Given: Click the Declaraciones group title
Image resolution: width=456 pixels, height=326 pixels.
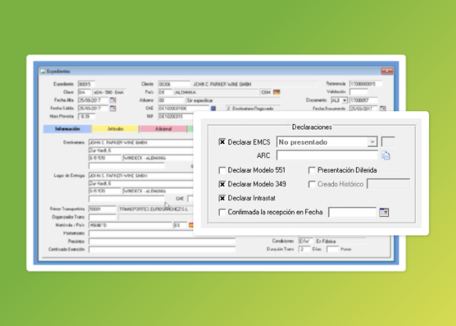Looking at the screenshot, I should (312, 127).
